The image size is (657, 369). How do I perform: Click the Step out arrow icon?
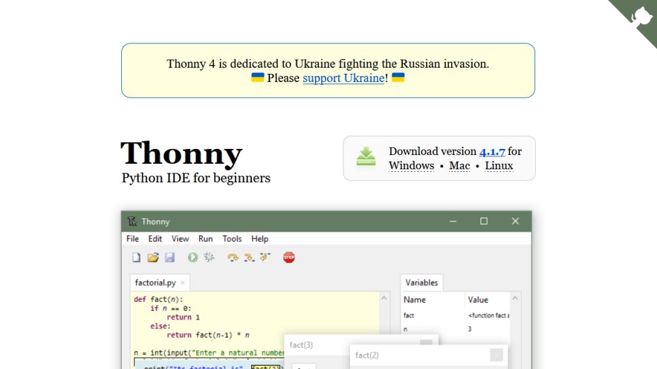click(x=266, y=257)
